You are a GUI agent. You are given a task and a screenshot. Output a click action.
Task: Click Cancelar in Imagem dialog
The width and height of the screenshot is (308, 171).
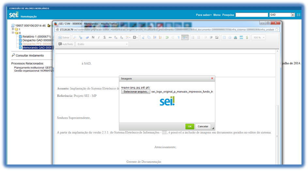[203, 126]
